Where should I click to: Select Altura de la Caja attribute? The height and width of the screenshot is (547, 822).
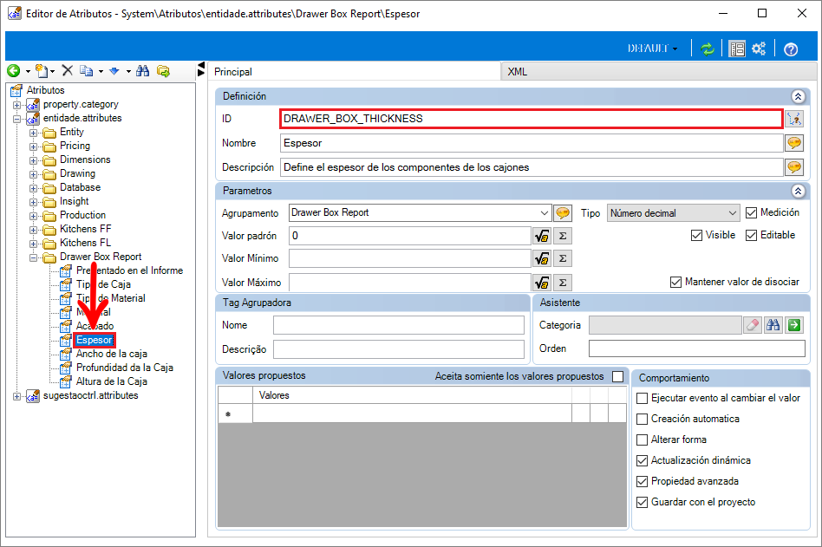(x=112, y=381)
